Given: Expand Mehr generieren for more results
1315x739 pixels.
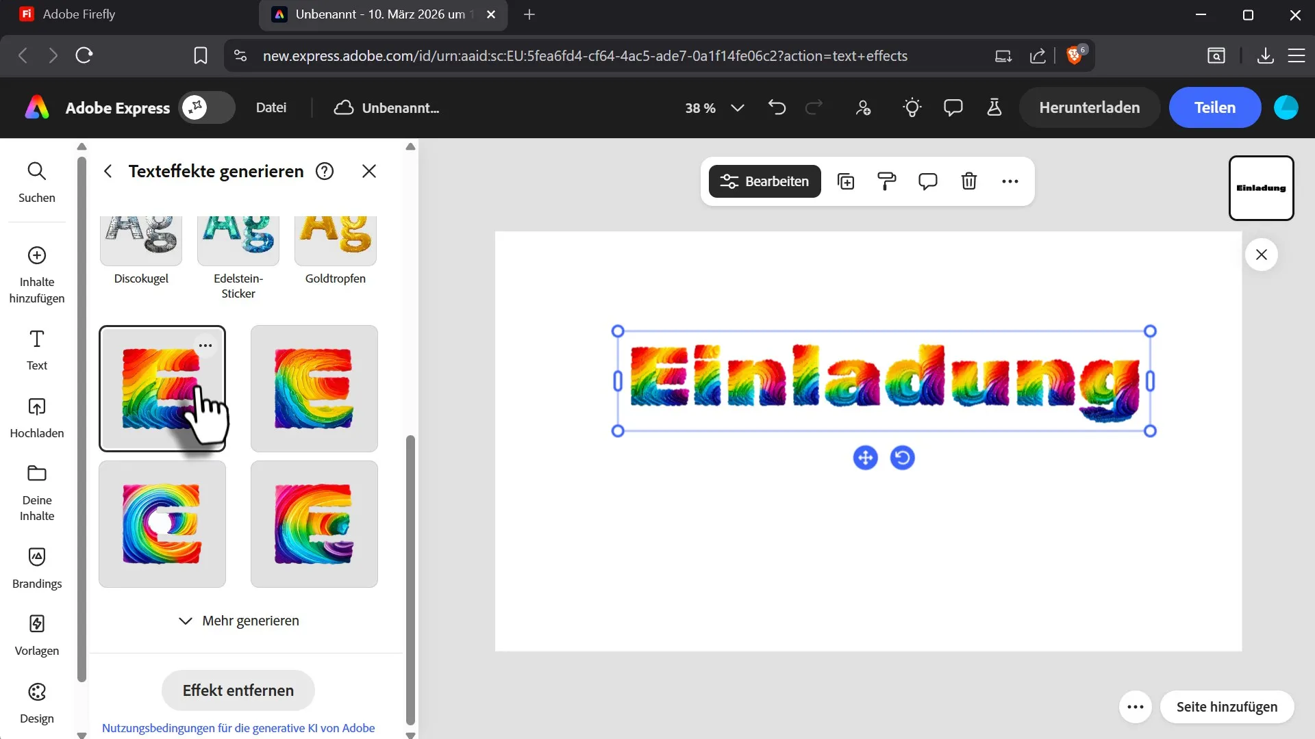Looking at the screenshot, I should point(238,621).
